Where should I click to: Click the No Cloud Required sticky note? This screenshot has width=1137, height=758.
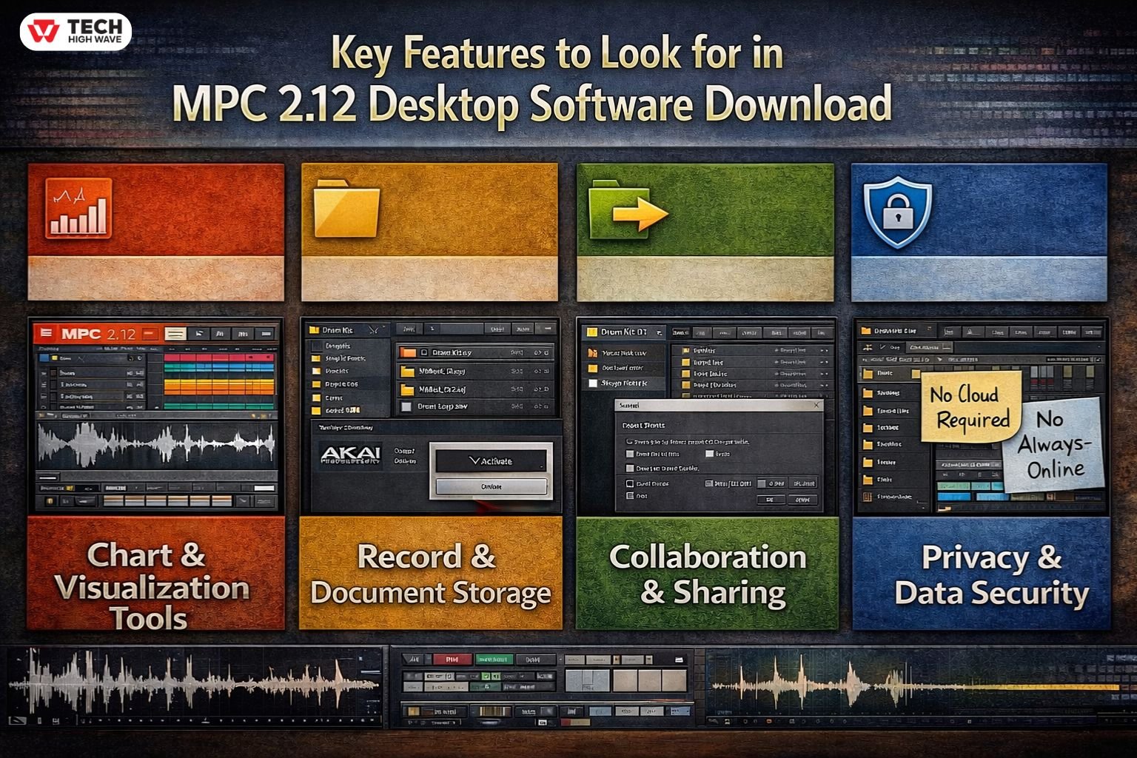coord(970,407)
